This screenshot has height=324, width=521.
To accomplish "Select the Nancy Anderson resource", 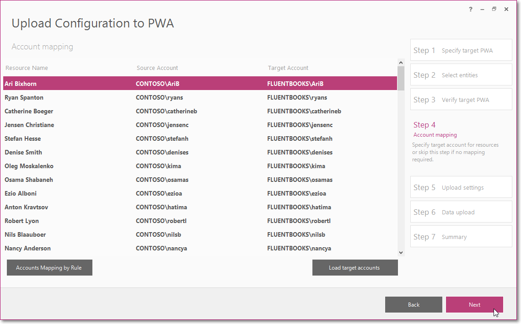I will pos(27,248).
